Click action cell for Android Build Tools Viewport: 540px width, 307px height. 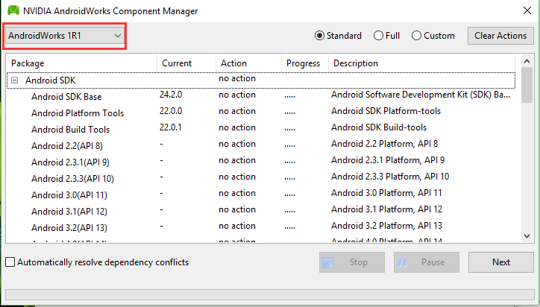[x=237, y=127]
